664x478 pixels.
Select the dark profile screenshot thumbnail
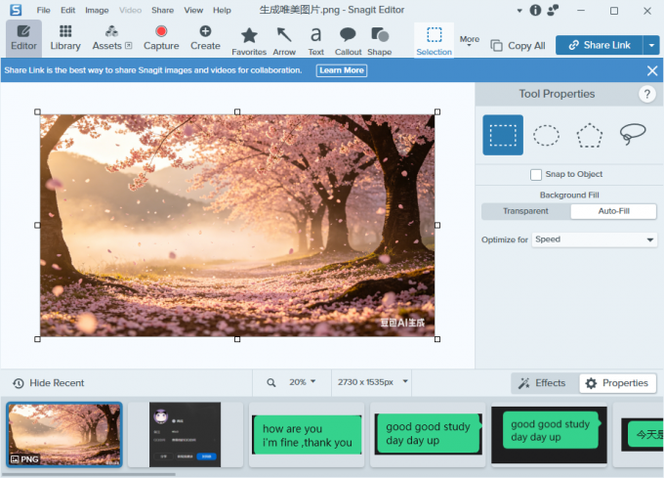(186, 435)
